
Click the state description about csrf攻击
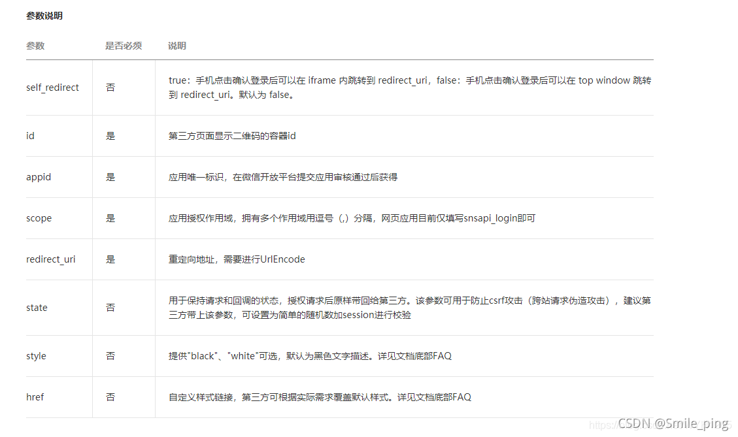point(409,308)
